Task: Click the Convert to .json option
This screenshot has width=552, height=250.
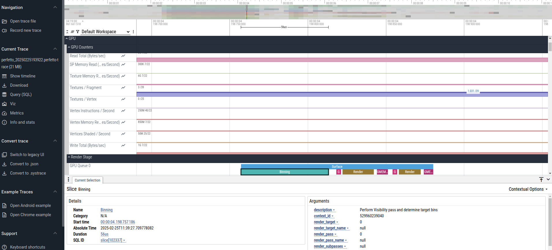Action: coord(24,164)
